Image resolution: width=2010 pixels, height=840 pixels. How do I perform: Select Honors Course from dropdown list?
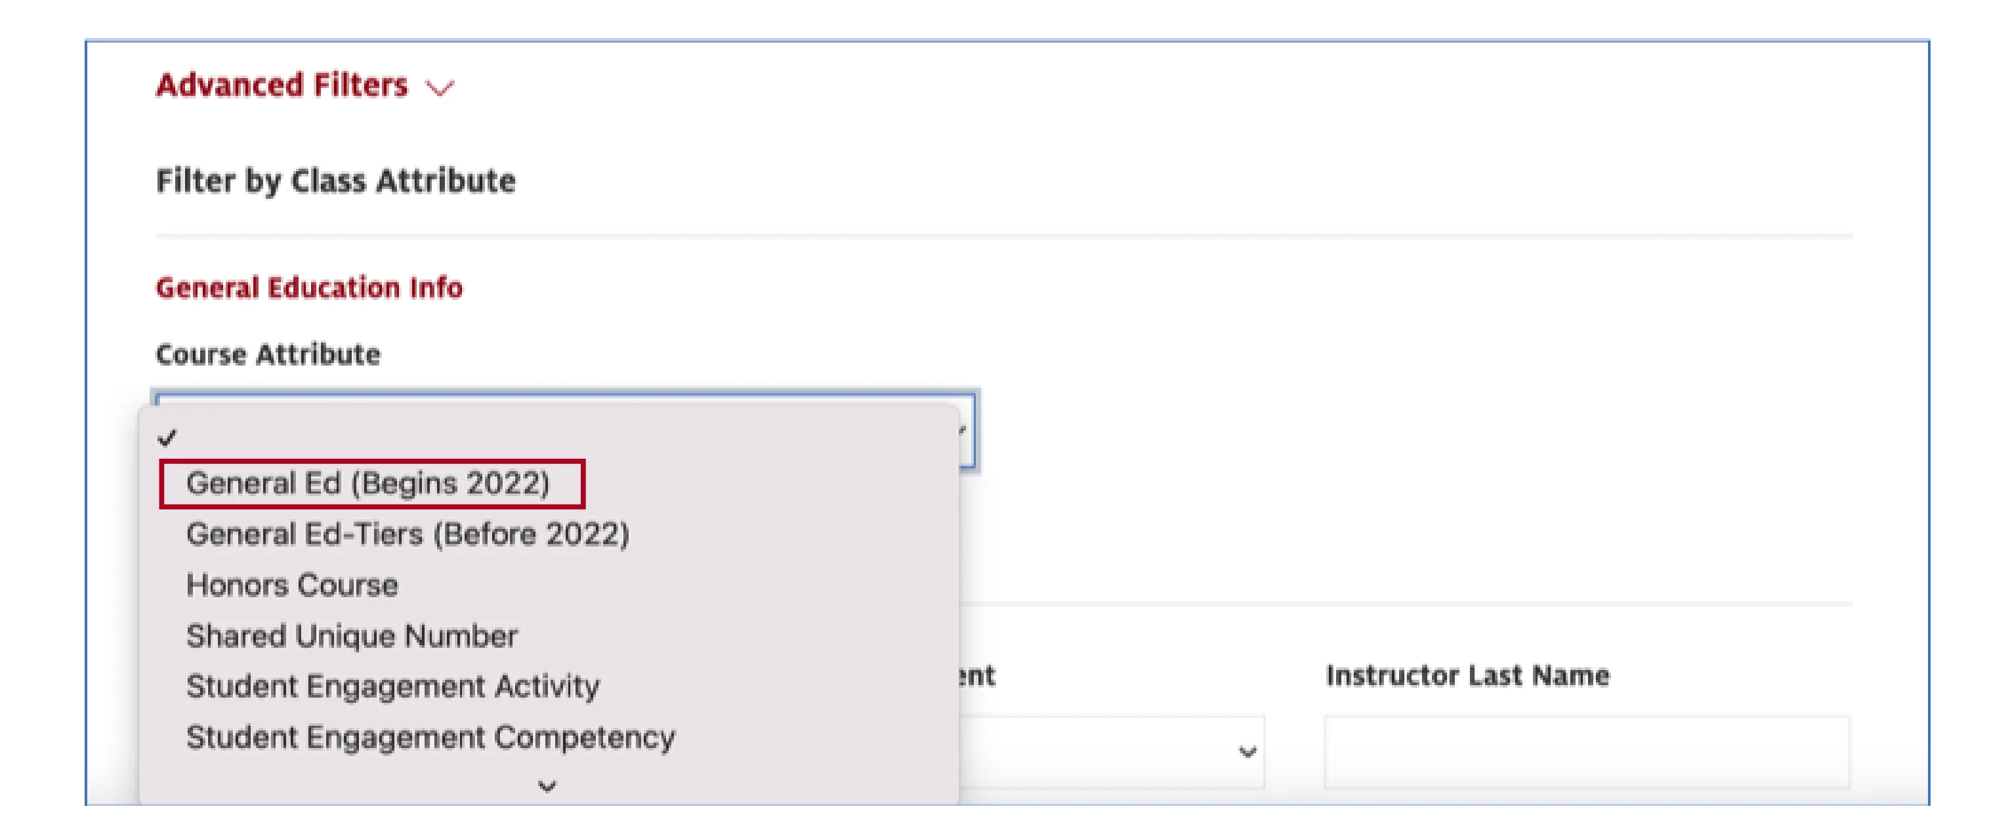coord(292,585)
